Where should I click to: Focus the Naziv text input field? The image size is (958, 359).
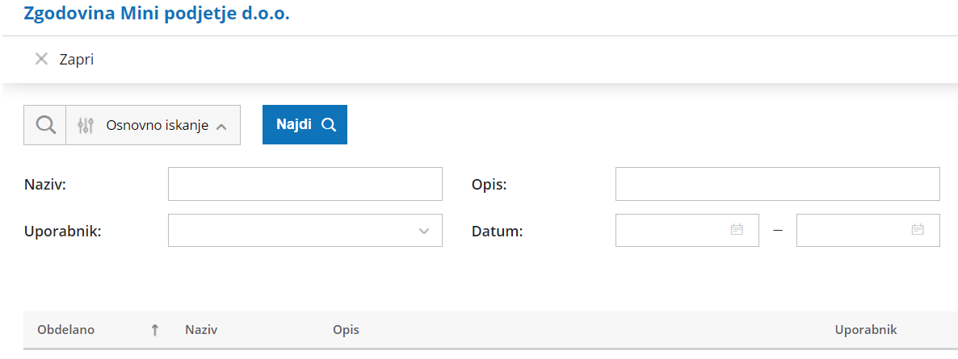[305, 184]
